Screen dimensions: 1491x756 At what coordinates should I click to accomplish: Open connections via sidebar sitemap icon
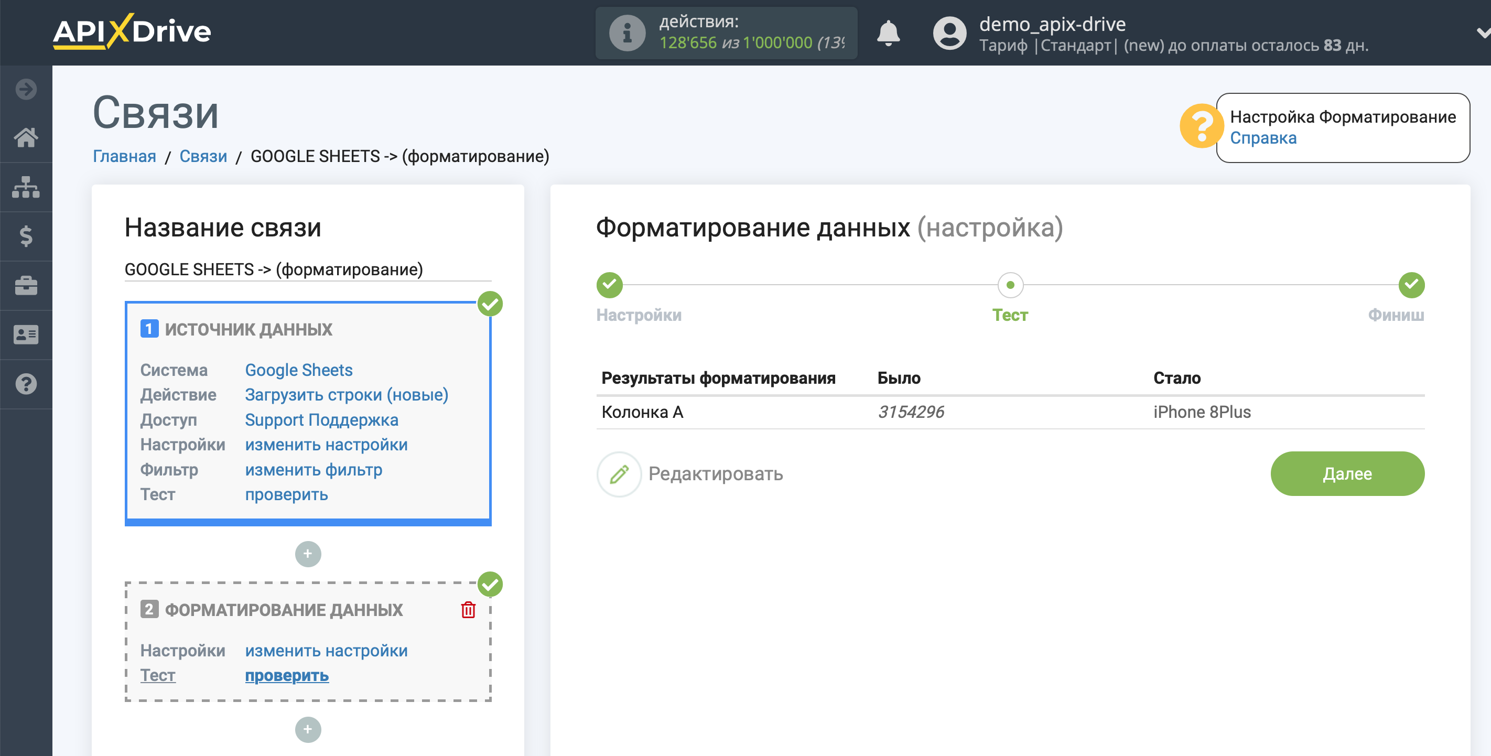(26, 187)
